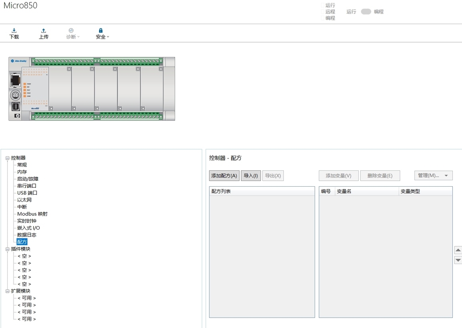Select 串行端口 in the controller tree

point(27,186)
